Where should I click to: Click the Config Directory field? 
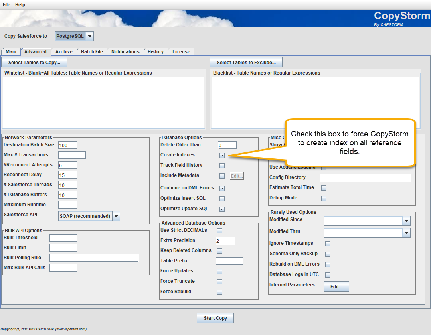pyautogui.click(x=365, y=177)
